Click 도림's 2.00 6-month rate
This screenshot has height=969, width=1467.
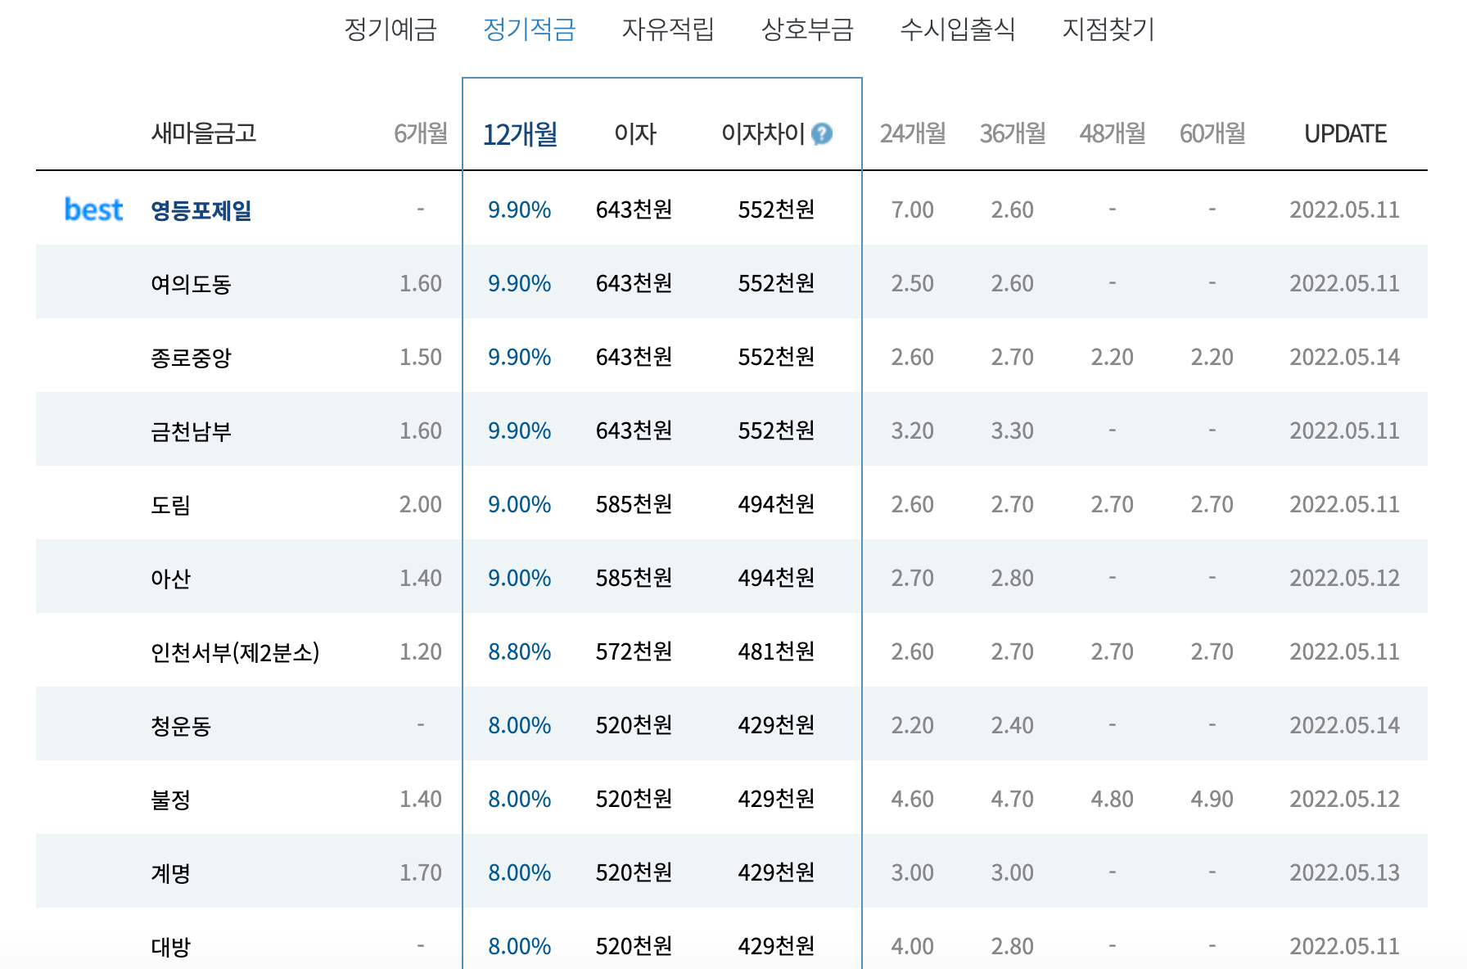(x=421, y=504)
